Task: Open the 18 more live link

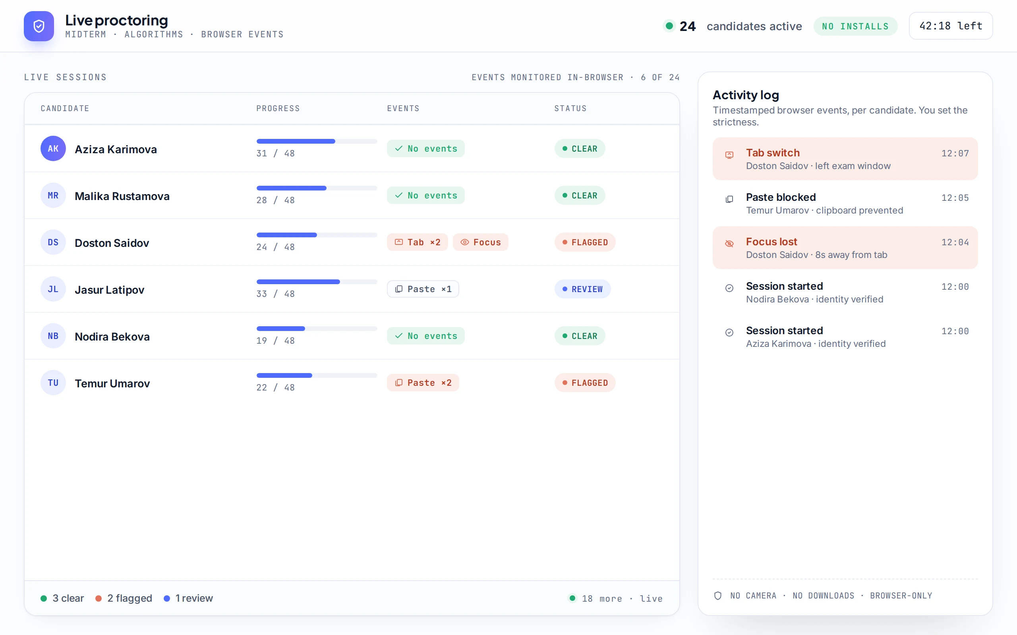Action: pyautogui.click(x=615, y=598)
